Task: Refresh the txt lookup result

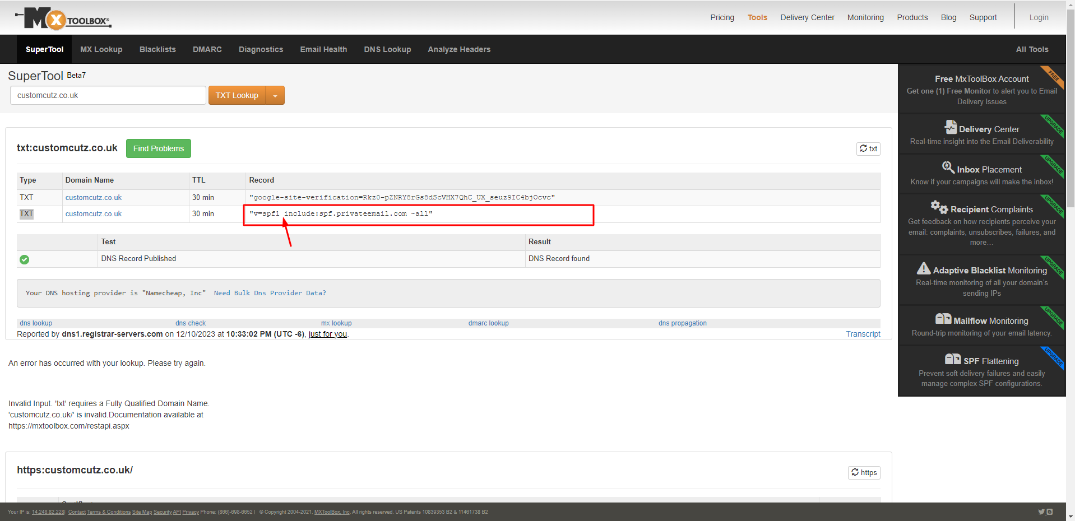Action: coord(868,148)
